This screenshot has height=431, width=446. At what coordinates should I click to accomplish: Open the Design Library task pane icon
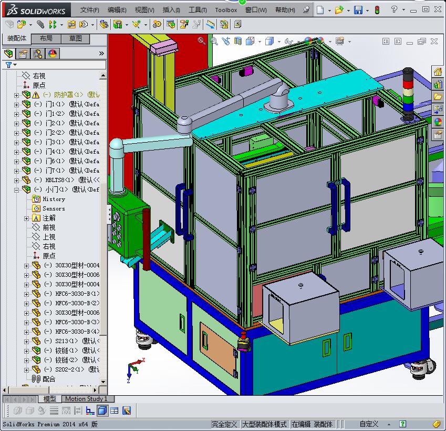click(x=438, y=84)
